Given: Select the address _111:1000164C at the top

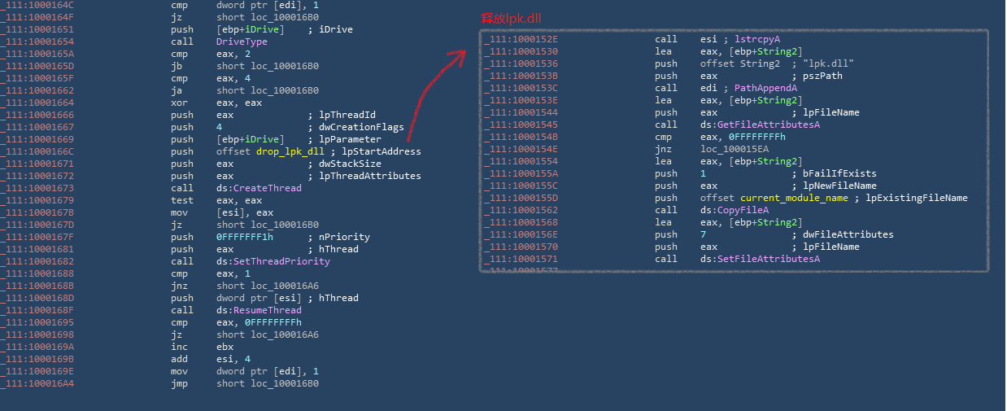Looking at the screenshot, I should [x=37, y=5].
